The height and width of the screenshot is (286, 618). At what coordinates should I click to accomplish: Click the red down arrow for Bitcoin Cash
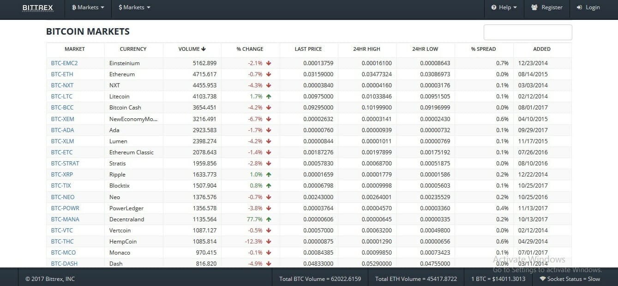pyautogui.click(x=269, y=108)
